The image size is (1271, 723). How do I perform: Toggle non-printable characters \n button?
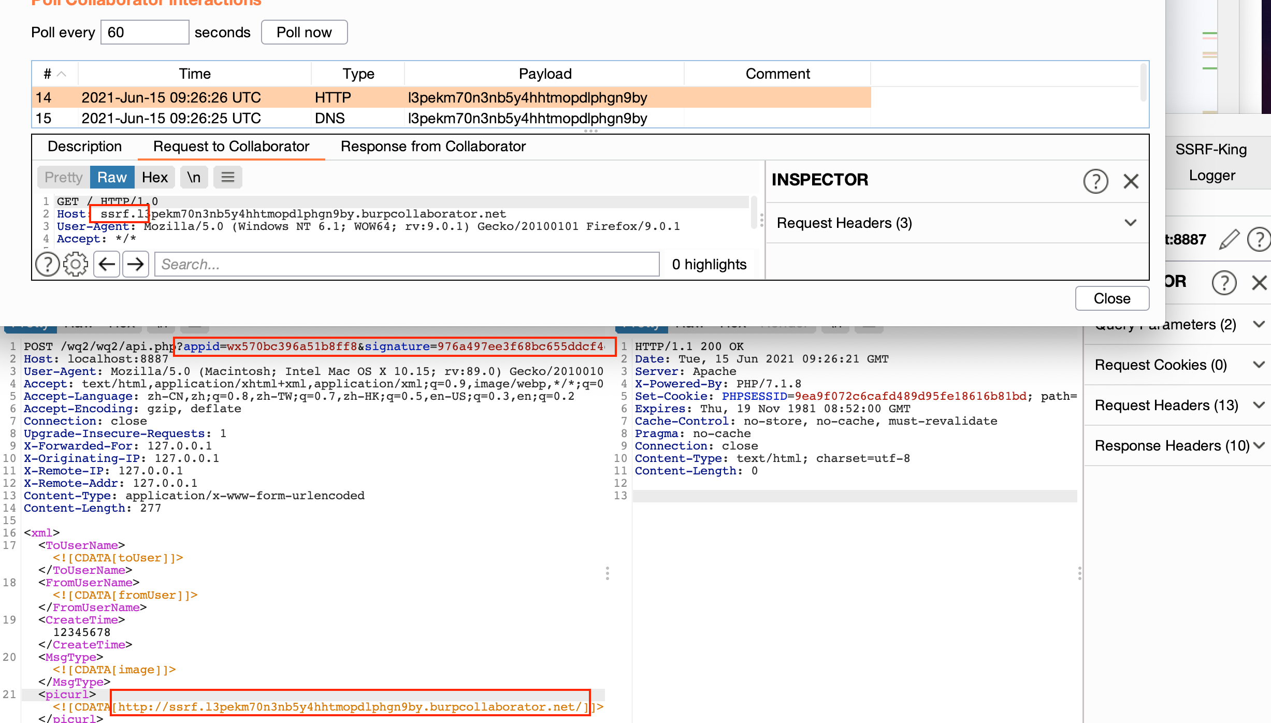[x=194, y=177]
